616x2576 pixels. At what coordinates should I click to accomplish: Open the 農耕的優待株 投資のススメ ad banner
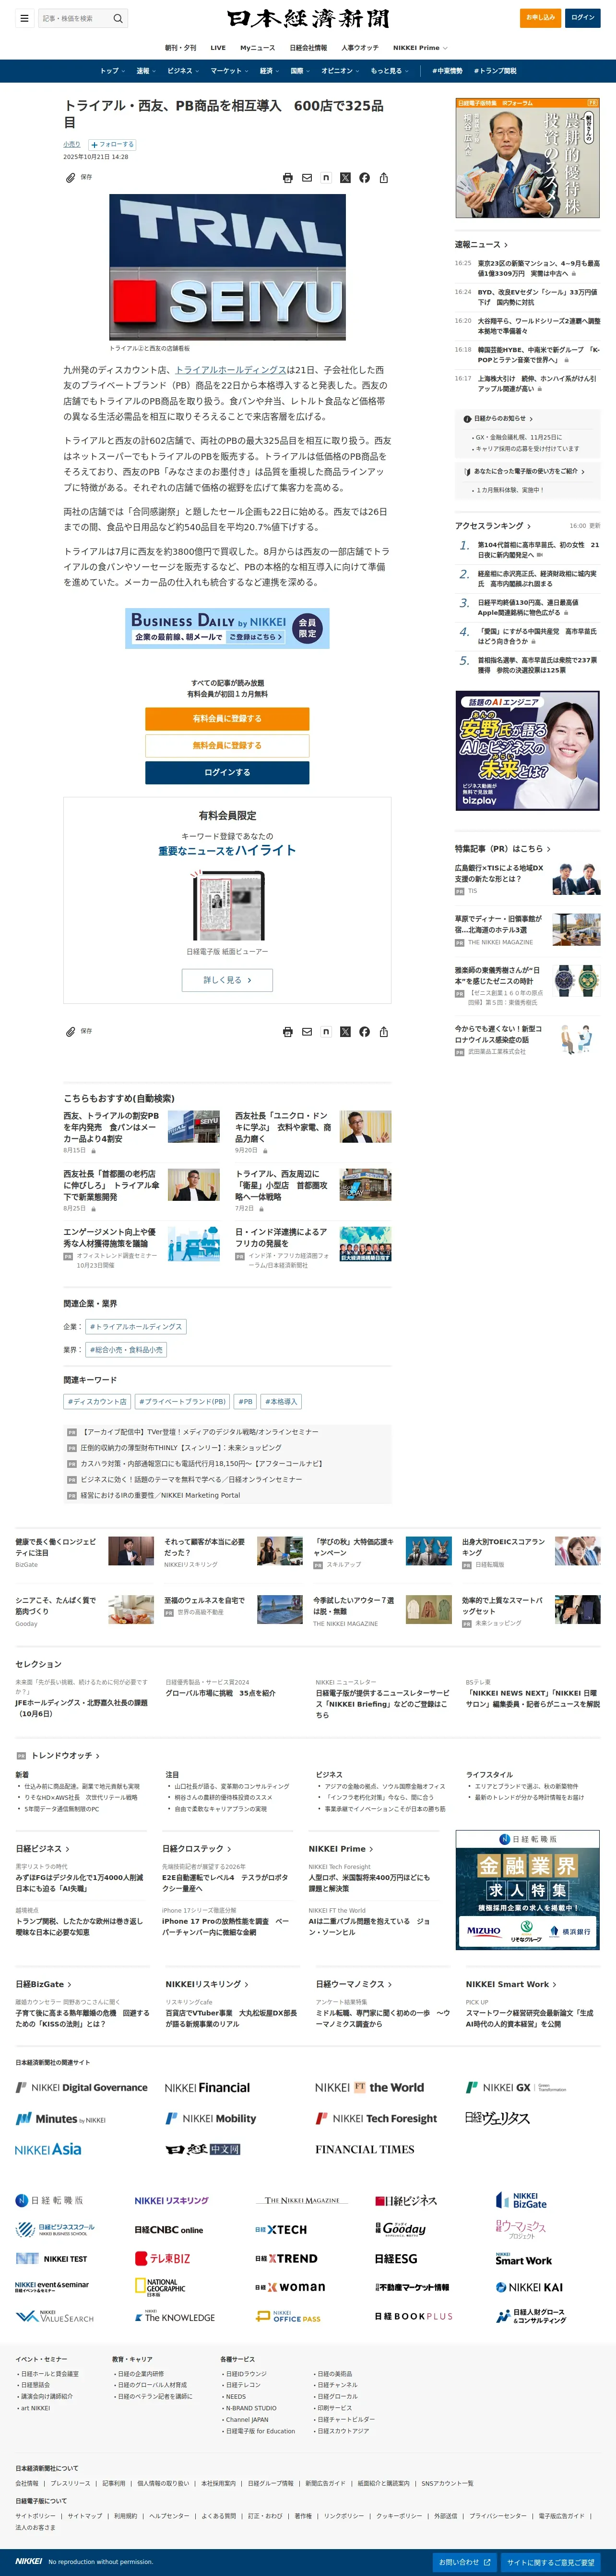click(x=527, y=158)
